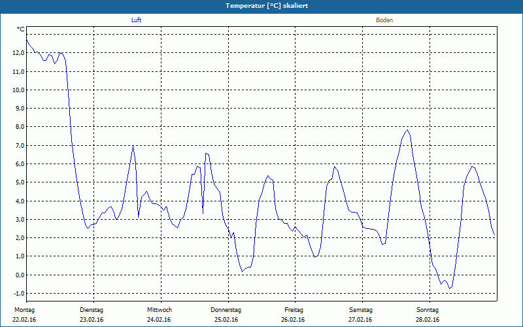This screenshot has width=523, height=327.
Task: Click the 8,0 y-axis value
Action: pos(20,127)
